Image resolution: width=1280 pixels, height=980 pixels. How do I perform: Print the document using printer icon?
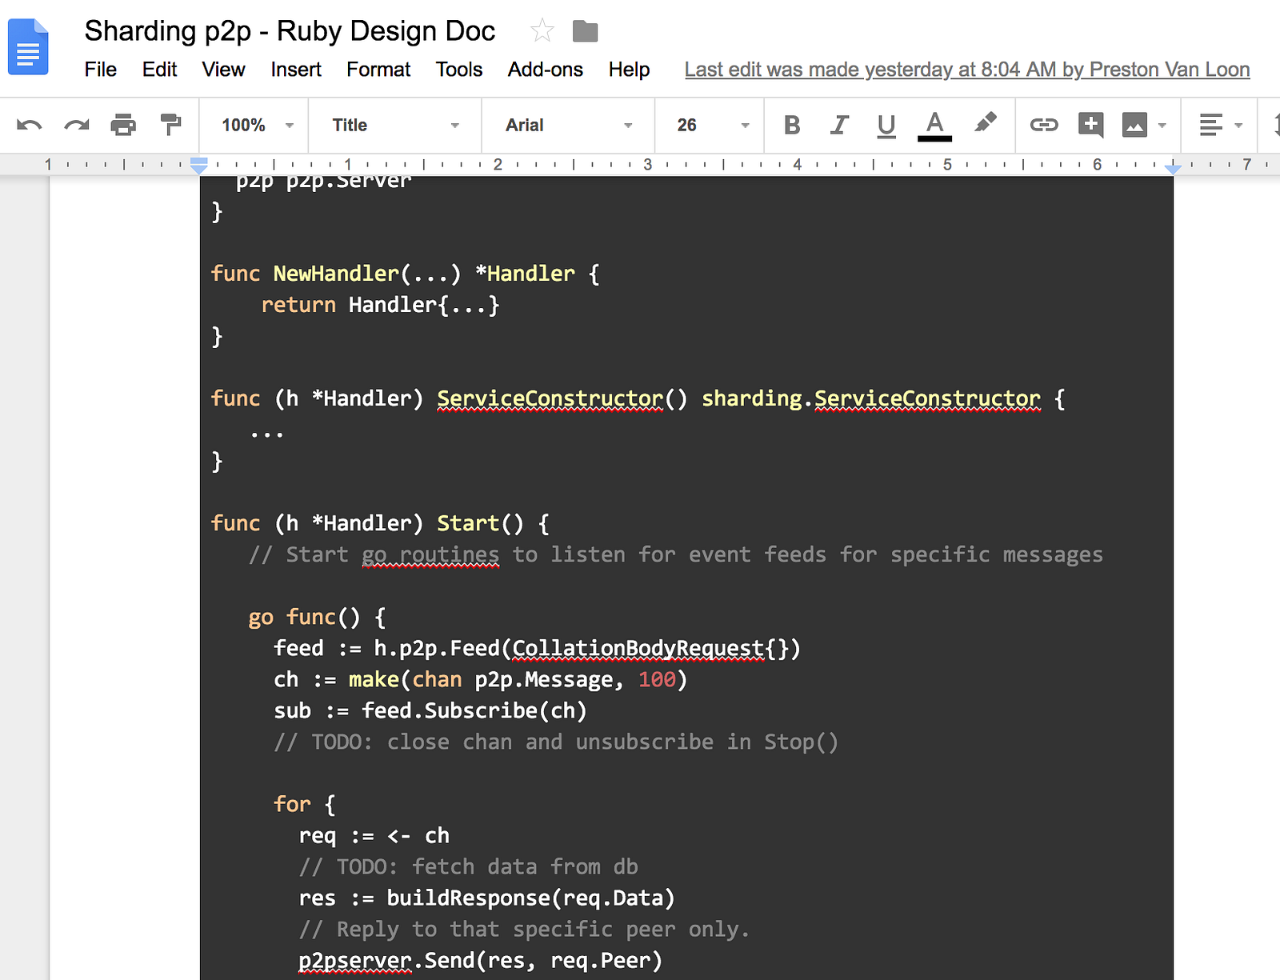click(123, 125)
